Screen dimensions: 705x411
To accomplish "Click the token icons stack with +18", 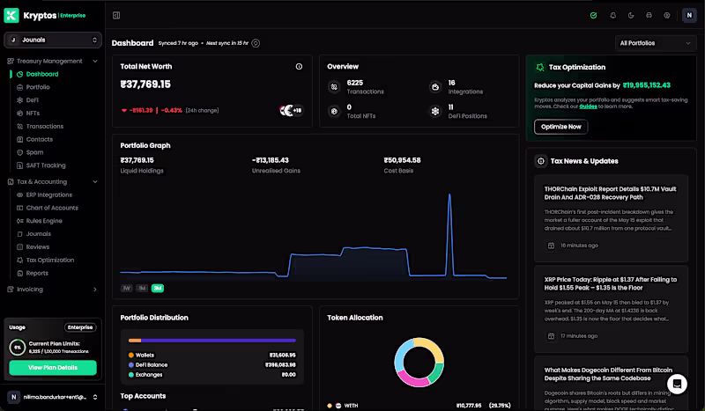I will click(x=291, y=110).
